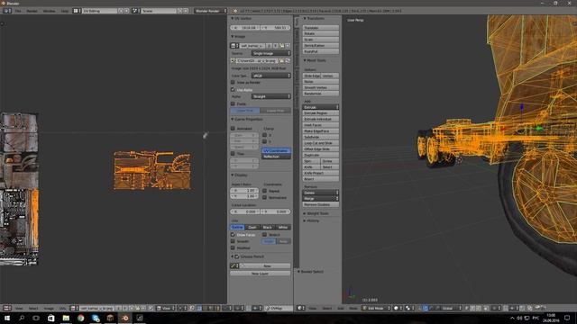This screenshot has width=577, height=324.
Task: Open Skype from the taskbar
Action: (x=96, y=318)
